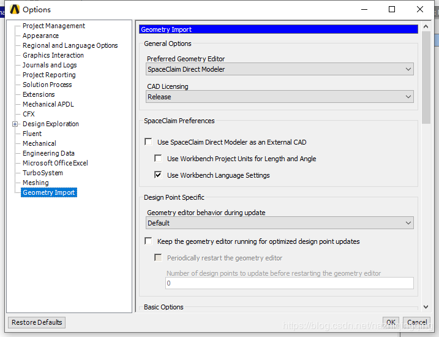439x337 pixels.
Task: Enable Keep the geometry editor running option
Action: point(148,241)
